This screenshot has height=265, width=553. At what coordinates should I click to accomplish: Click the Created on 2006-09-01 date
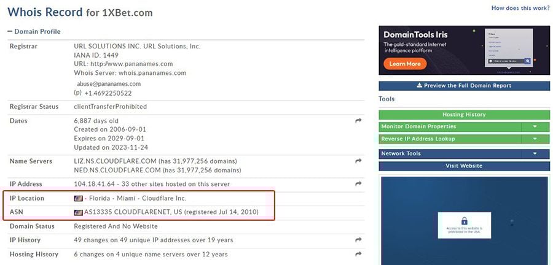click(110, 129)
